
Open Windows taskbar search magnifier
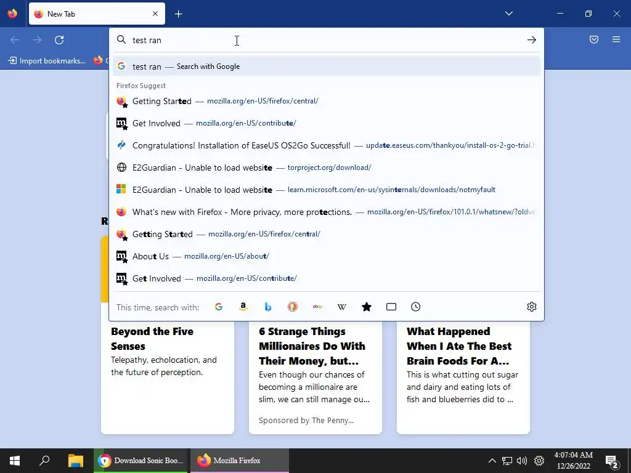point(44,461)
